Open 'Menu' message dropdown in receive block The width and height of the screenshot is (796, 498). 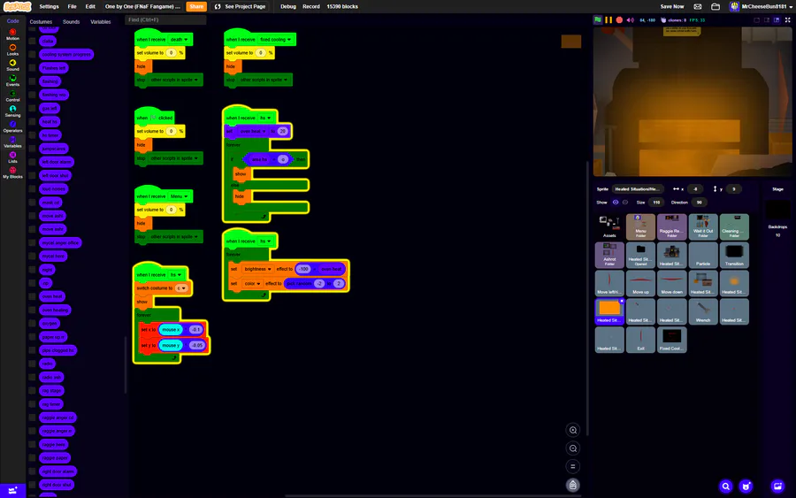(x=179, y=196)
